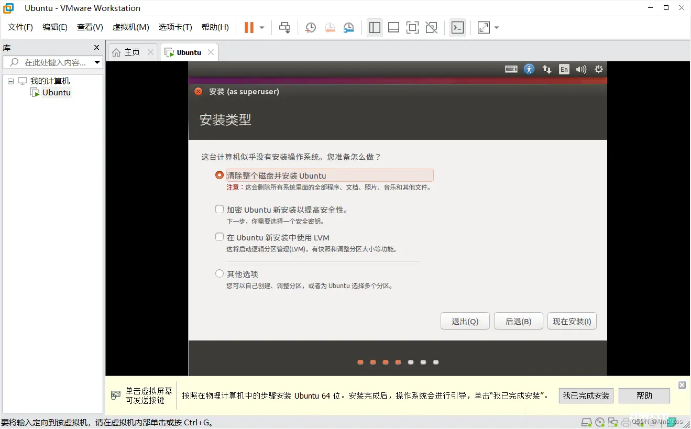Open the library search dropdown arrow
The image size is (691, 429).
(x=97, y=62)
